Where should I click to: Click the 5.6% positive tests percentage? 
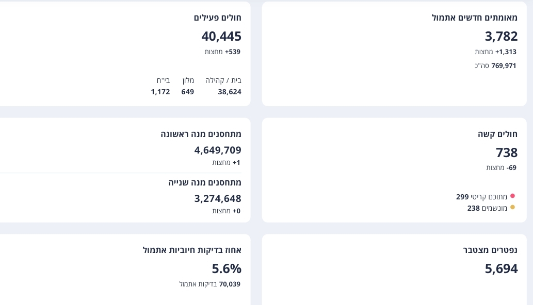(x=226, y=268)
